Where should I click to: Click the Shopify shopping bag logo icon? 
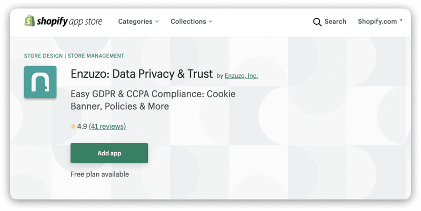(x=29, y=21)
